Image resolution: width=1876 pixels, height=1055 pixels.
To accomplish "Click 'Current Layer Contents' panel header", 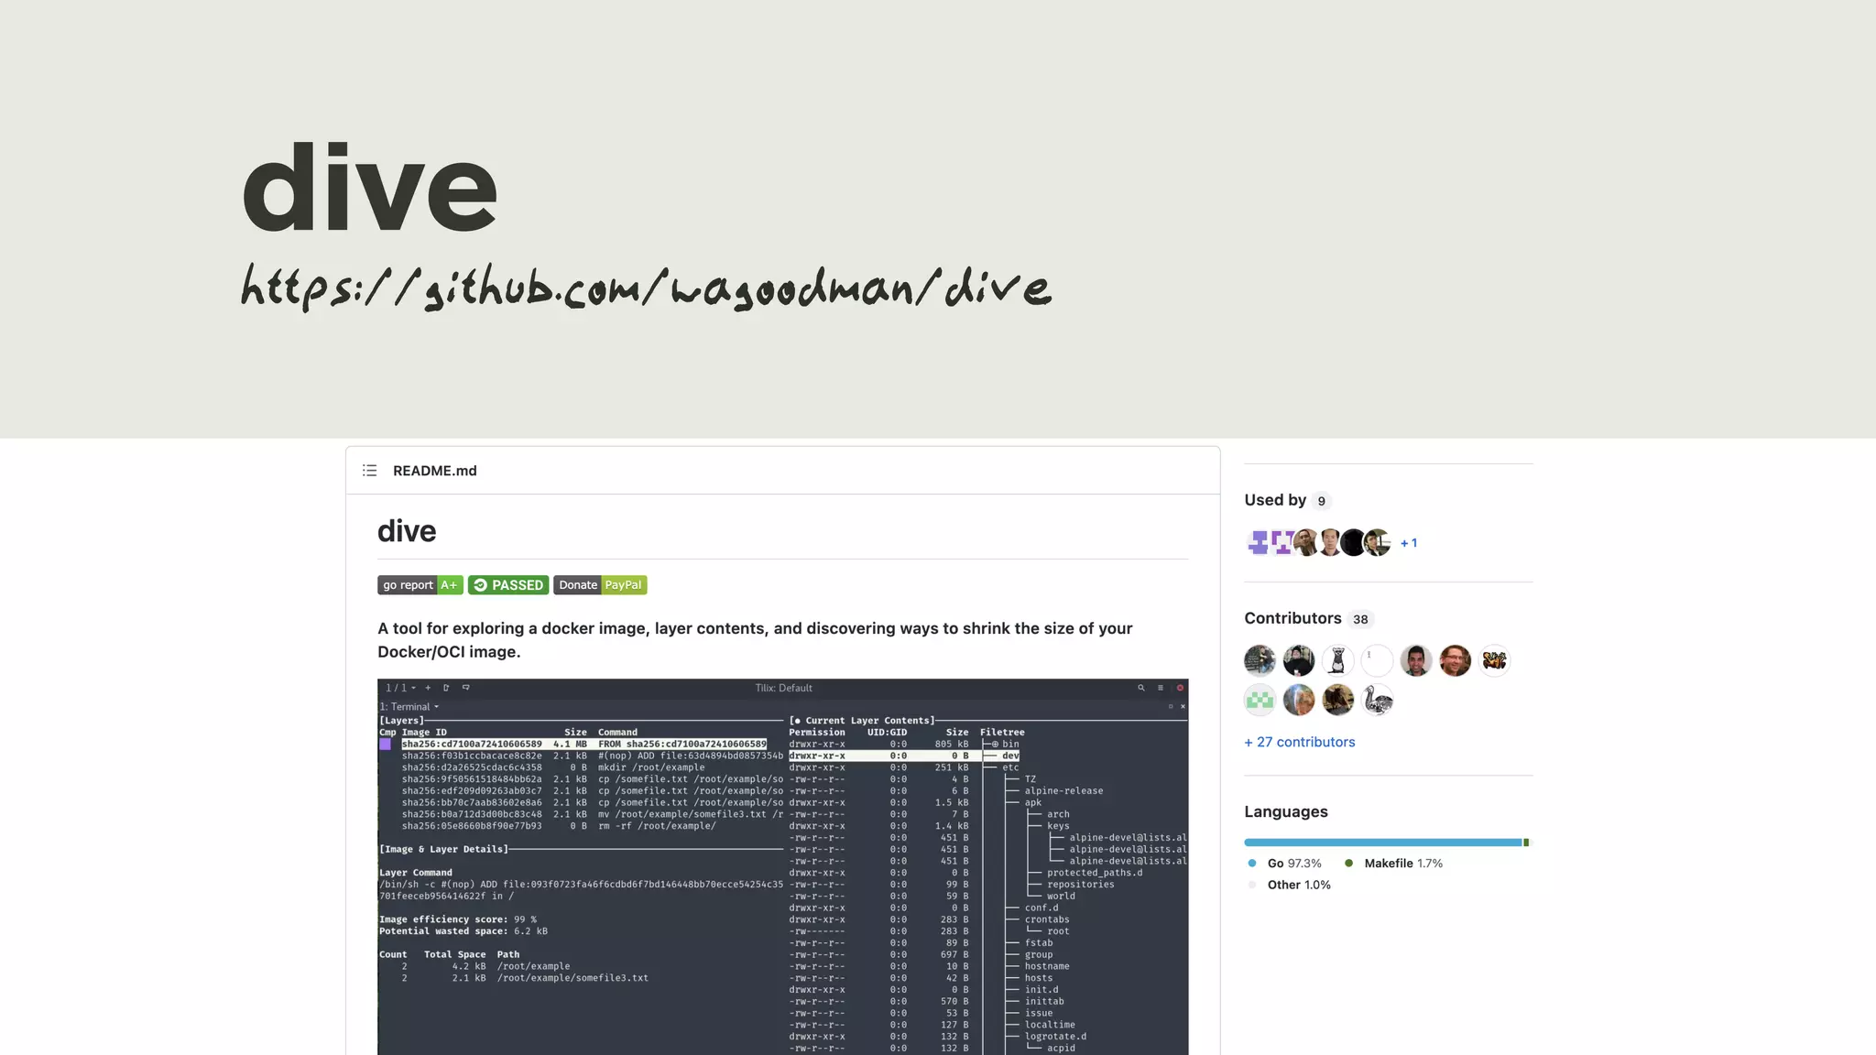I will [862, 721].
